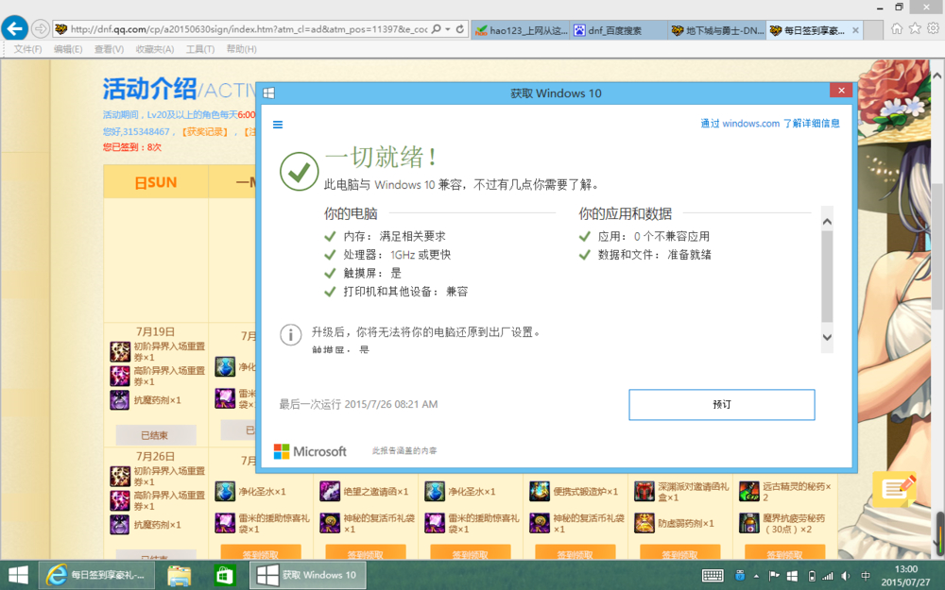Open File Explorer from taskbar
This screenshot has width=945, height=590.
(x=179, y=576)
